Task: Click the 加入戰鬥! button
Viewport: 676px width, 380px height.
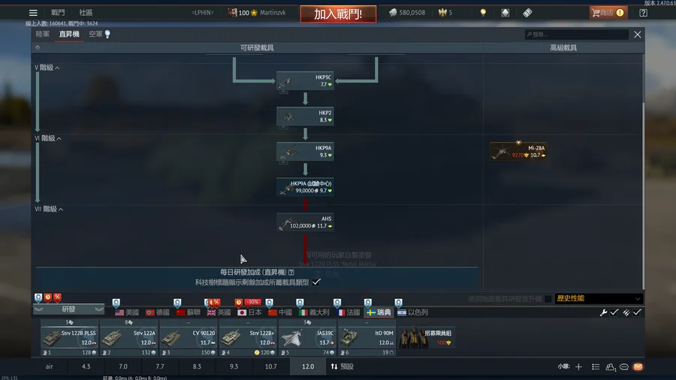Action: pyautogui.click(x=338, y=14)
